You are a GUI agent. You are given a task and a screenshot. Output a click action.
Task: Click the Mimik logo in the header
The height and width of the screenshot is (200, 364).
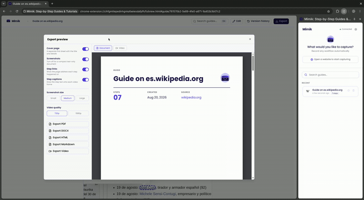point(13,21)
